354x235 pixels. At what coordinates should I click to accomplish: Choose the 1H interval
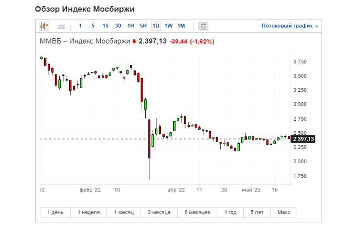131,26
